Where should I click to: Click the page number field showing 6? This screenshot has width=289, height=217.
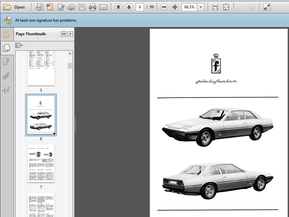[140, 7]
